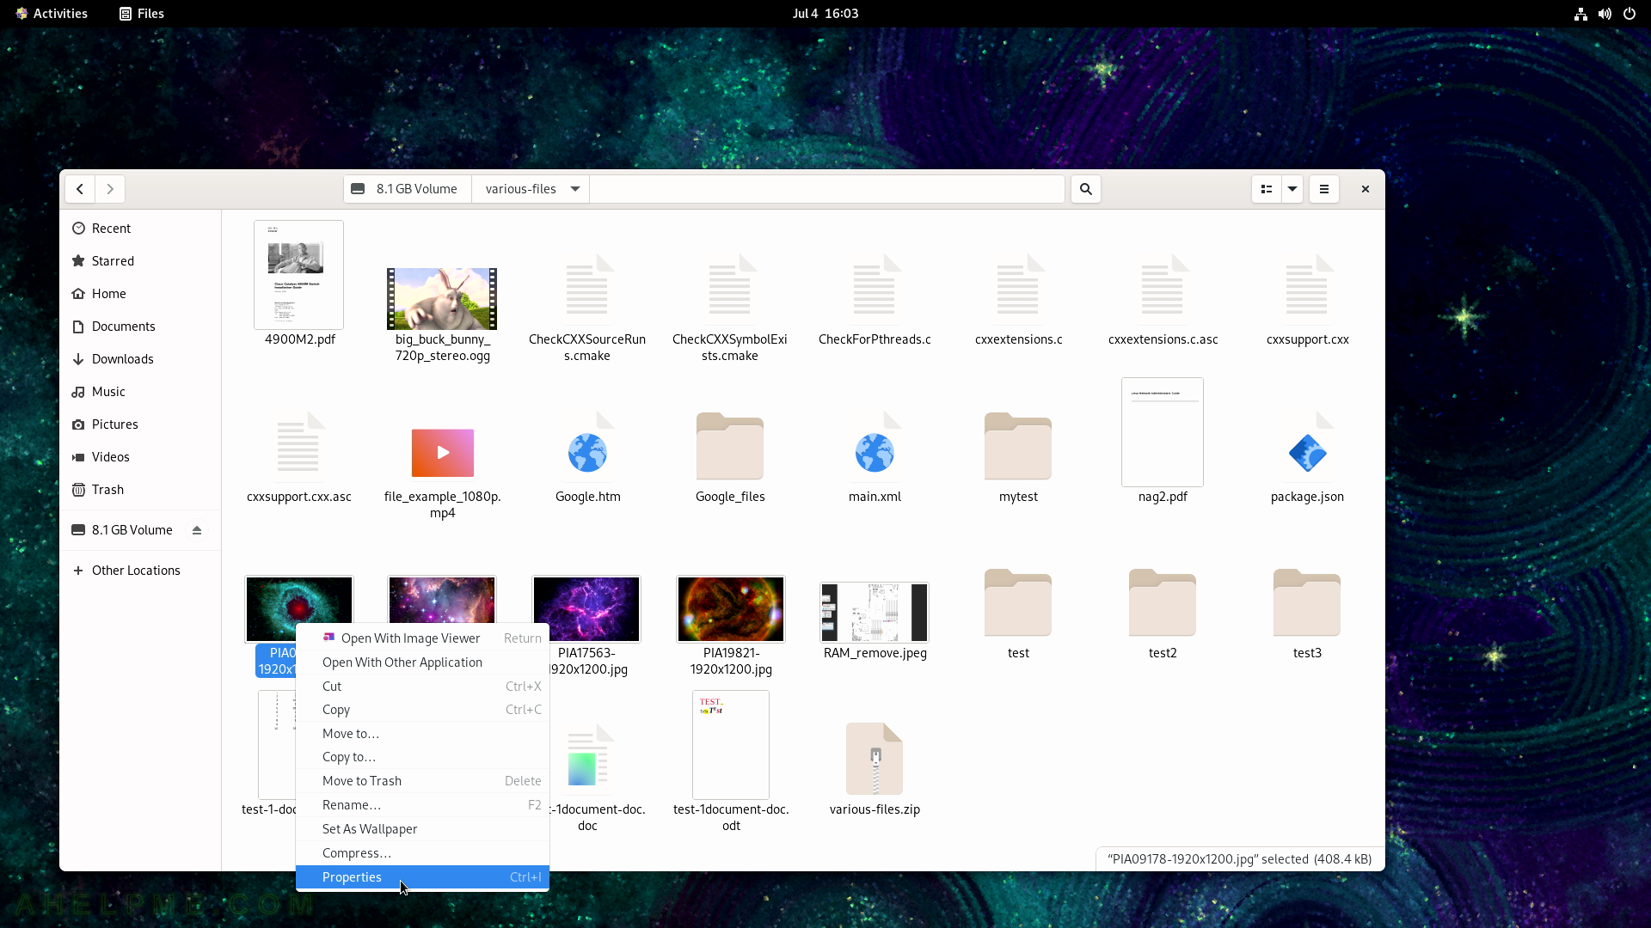Select Move to Trash
This screenshot has height=928, width=1651.
422,781
